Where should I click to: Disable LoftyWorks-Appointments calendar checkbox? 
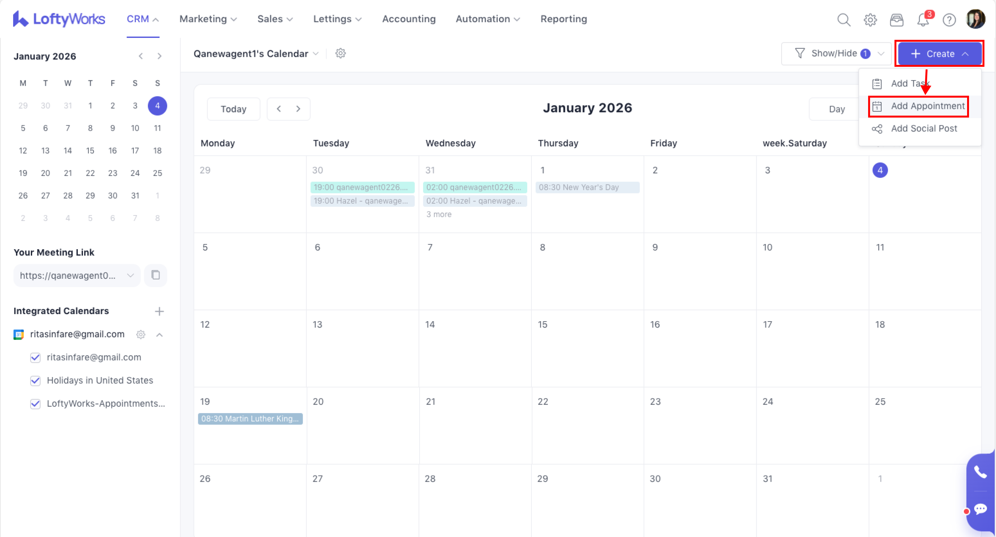click(x=35, y=404)
